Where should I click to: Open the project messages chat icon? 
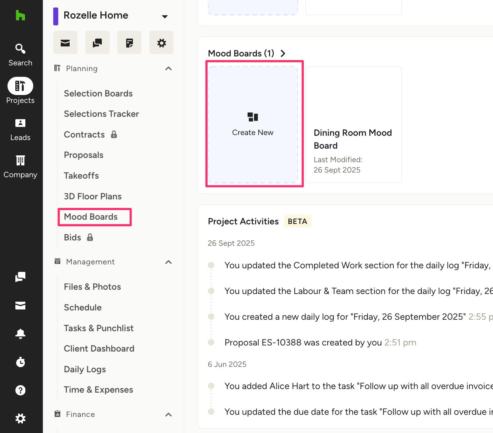click(97, 43)
